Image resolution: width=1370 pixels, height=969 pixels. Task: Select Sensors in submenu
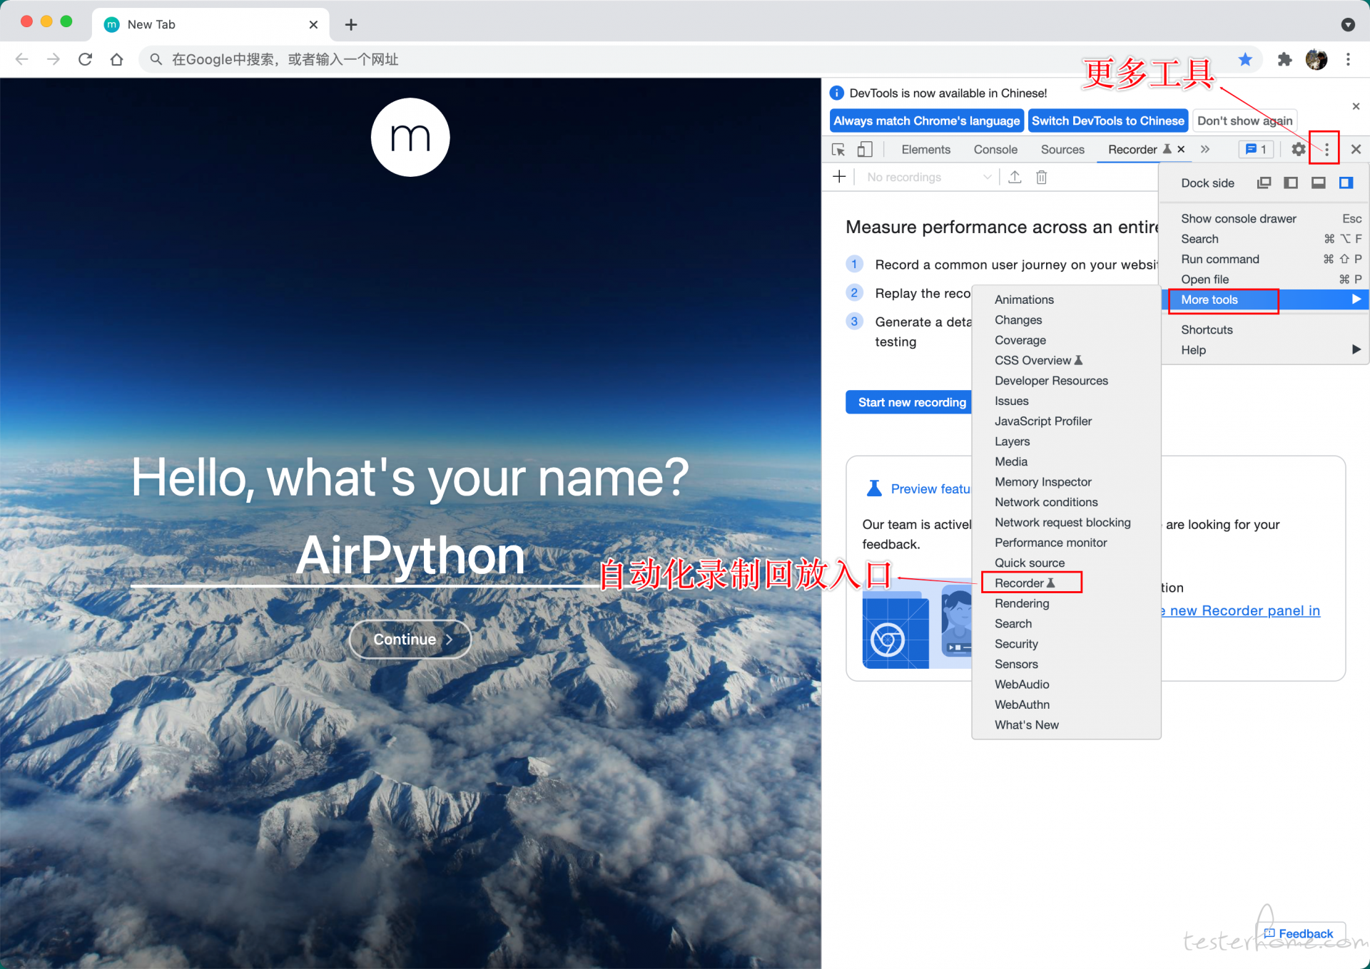(1066, 665)
